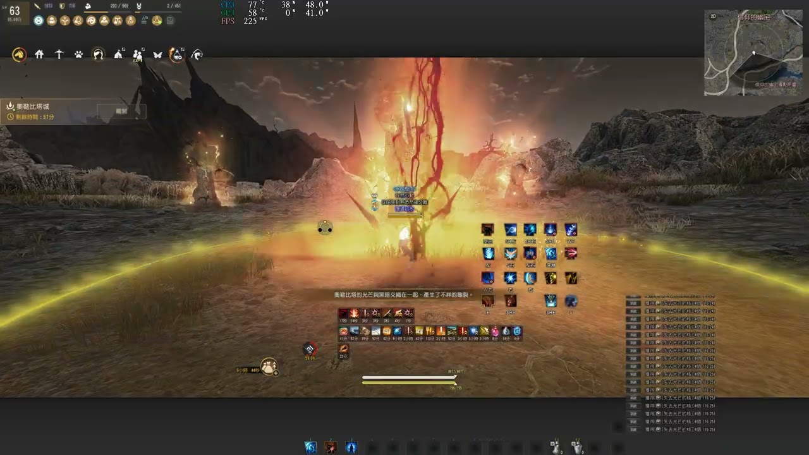Select red slash skill icon without label
This screenshot has height=455, width=809.
571,253
